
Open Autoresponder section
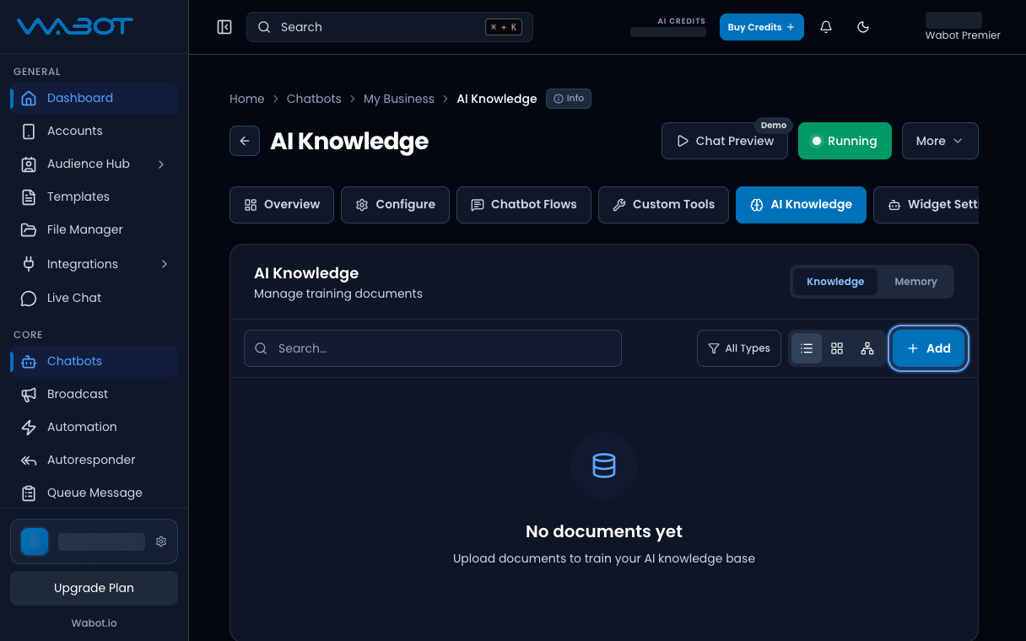tap(94, 460)
